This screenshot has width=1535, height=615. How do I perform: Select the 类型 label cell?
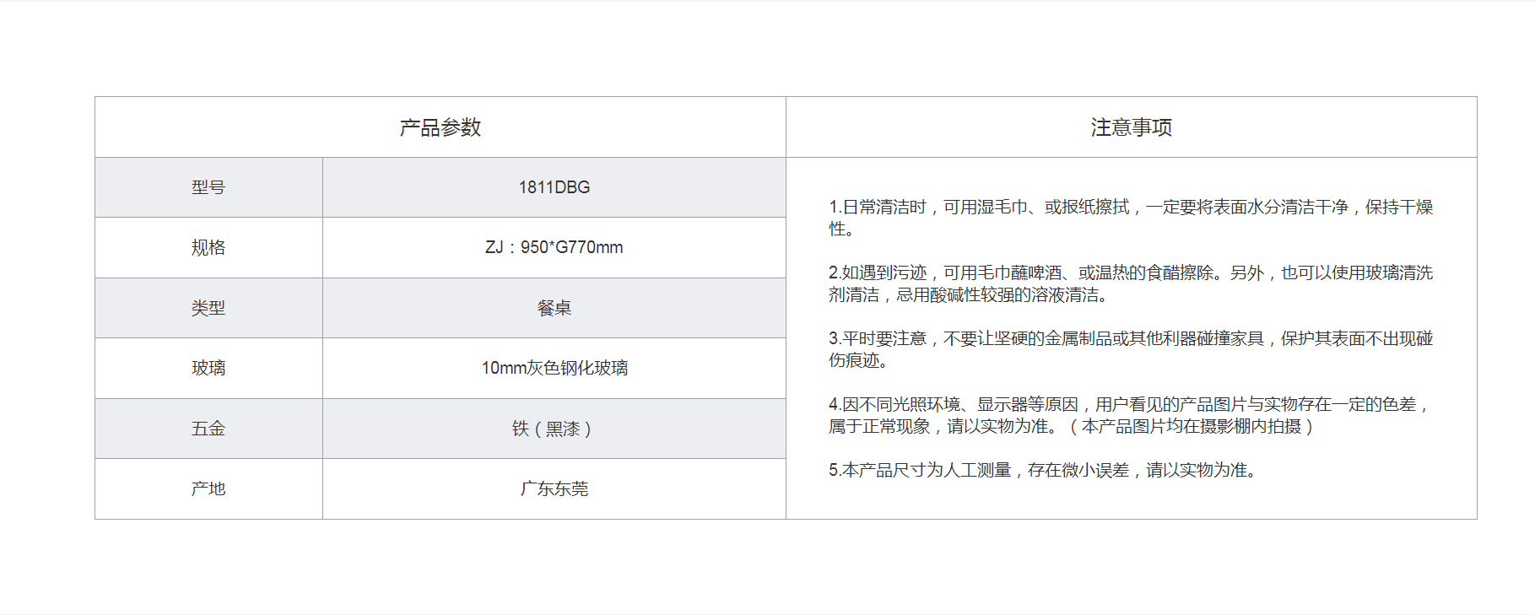[208, 308]
